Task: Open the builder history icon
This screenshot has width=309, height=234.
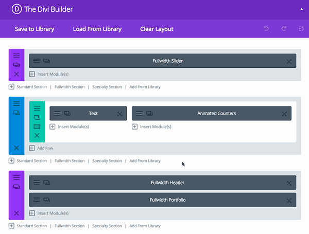Action: click(x=301, y=29)
